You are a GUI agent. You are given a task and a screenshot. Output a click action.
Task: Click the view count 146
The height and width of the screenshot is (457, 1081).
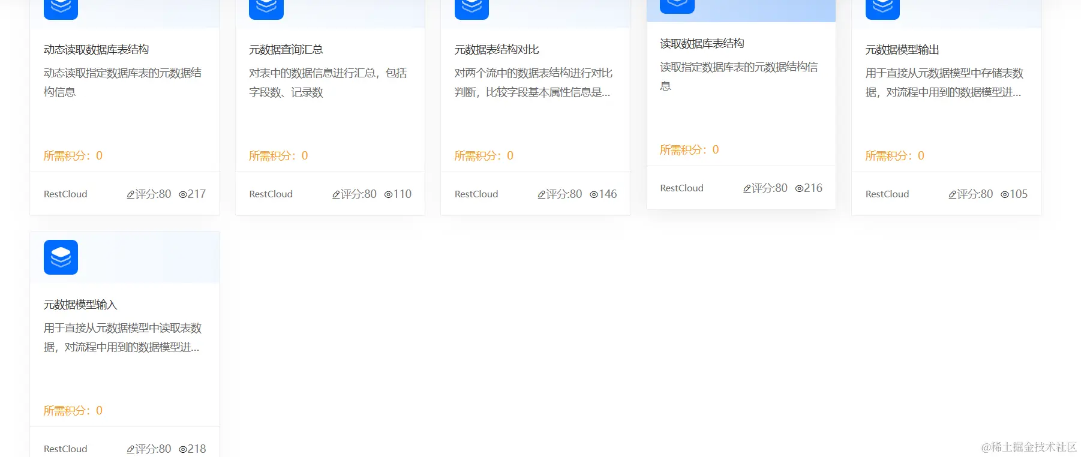tap(608, 194)
